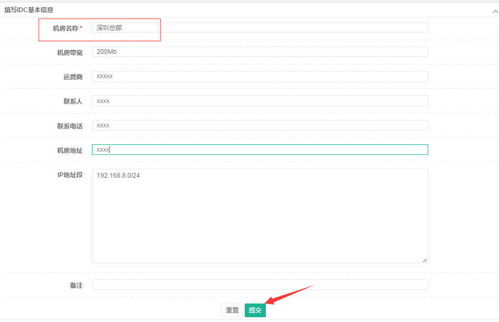Click the IP地址段 textarea with 192.168.8.0/24
The image size is (499, 322).
pos(259,214)
